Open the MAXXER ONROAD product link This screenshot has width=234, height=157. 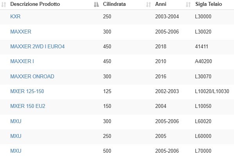coord(32,76)
